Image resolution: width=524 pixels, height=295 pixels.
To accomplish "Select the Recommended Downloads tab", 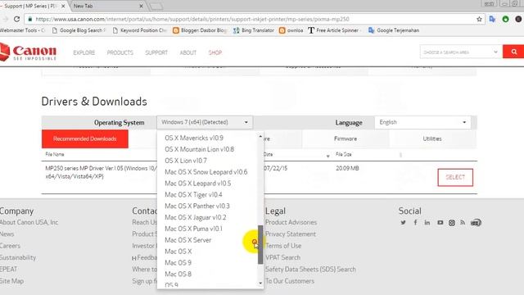I will pos(85,138).
